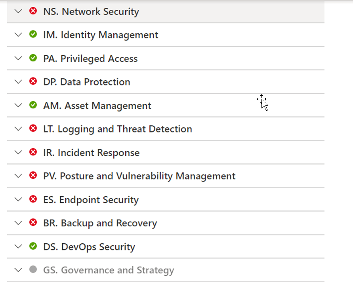Click grey status dot beside Governance and Strategy
The image size is (353, 286).
[x=33, y=270]
